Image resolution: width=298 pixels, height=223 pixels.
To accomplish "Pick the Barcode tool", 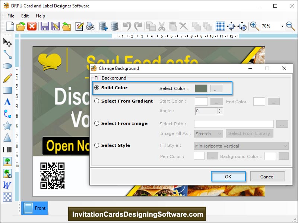I will (x=7, y=149).
